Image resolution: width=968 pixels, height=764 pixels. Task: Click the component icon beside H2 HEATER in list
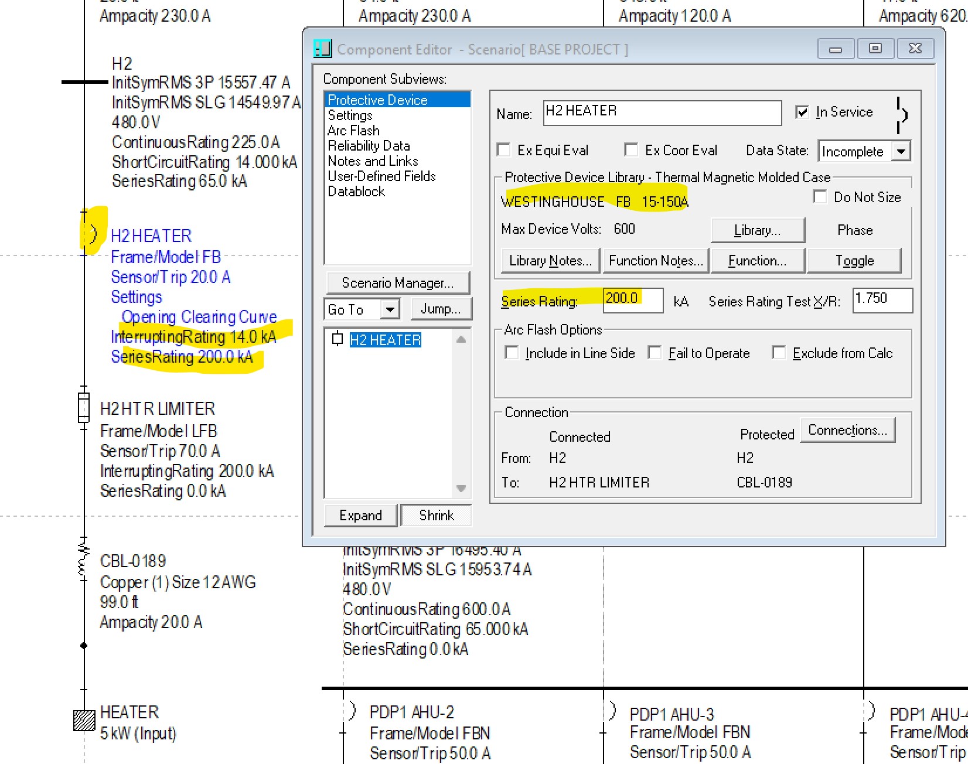coord(337,339)
